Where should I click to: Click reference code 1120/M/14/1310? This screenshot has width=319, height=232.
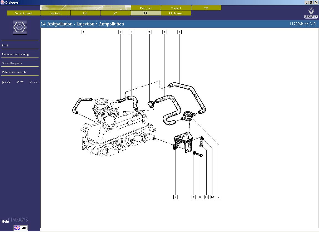tap(302, 24)
